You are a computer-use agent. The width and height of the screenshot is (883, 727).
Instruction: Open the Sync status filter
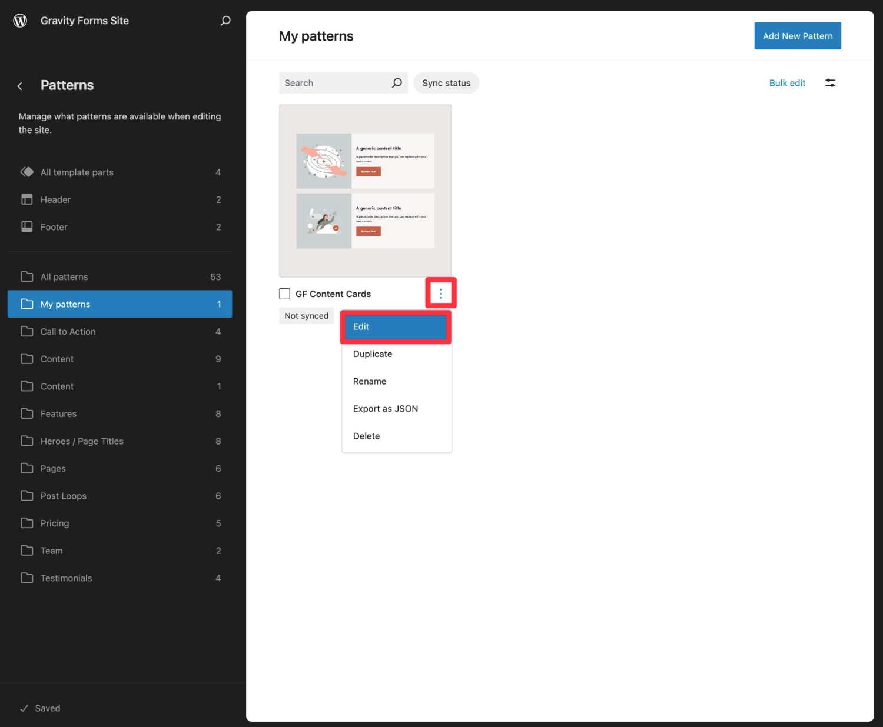[x=446, y=83]
